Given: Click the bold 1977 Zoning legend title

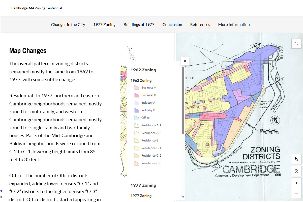Looking at the screenshot, I should coord(143,185).
